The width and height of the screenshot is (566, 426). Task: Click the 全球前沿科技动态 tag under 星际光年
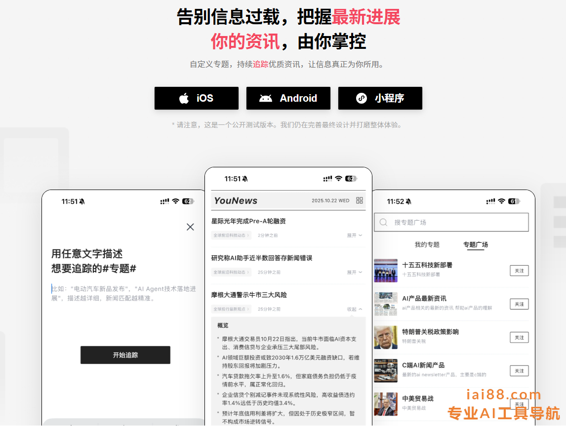(231, 235)
